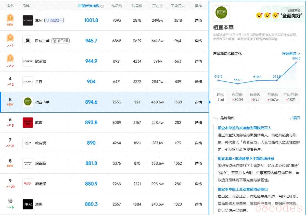Open 详情 for the 欧莱雅 row
Image resolution: width=306 pixels, height=215 pixels.
click(x=198, y=61)
